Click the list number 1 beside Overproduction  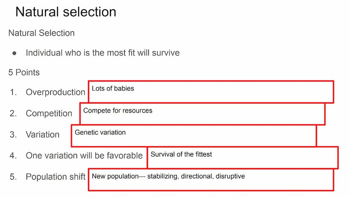[x=13, y=92]
